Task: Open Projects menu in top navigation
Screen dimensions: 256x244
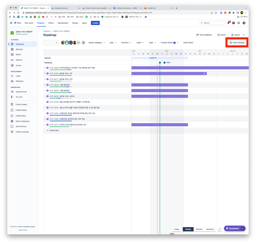Action: pos(41,23)
